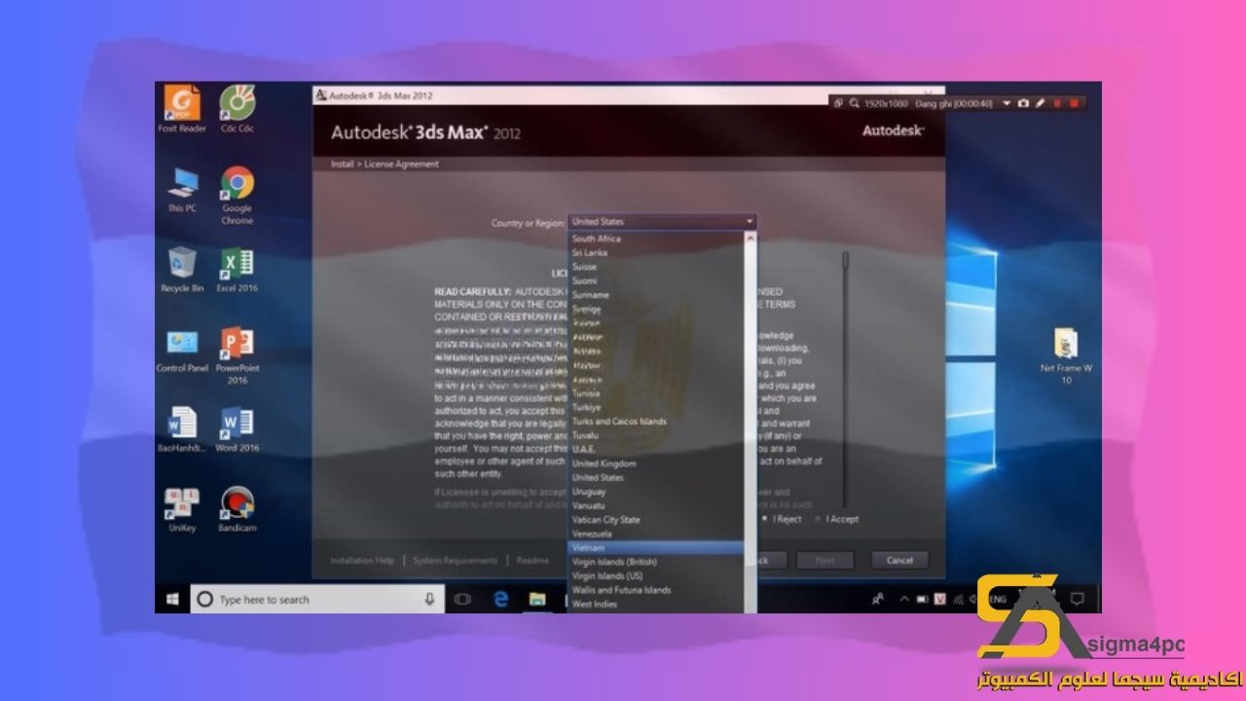Screen dimensions: 1246x701
Task: Open the Windows Start menu
Action: pos(172,599)
